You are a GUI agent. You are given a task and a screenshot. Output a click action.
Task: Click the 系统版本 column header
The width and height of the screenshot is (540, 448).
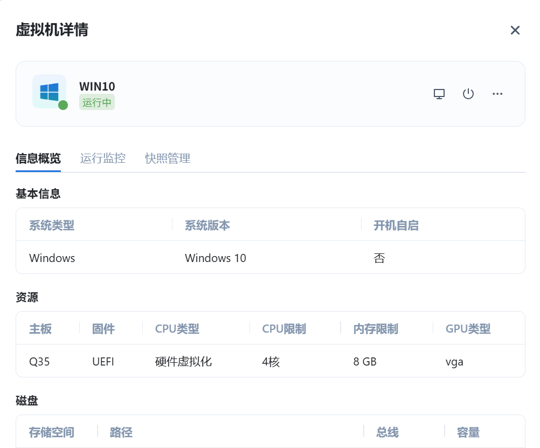[x=207, y=225]
